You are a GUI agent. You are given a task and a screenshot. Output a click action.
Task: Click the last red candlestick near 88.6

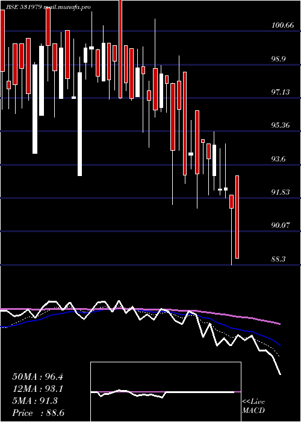[237, 217]
